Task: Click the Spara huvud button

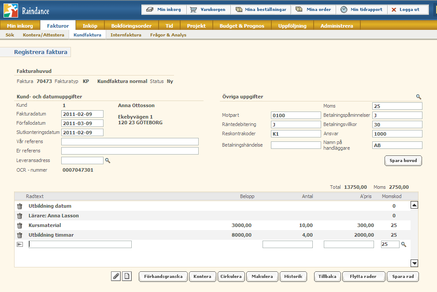Action: [403, 161]
